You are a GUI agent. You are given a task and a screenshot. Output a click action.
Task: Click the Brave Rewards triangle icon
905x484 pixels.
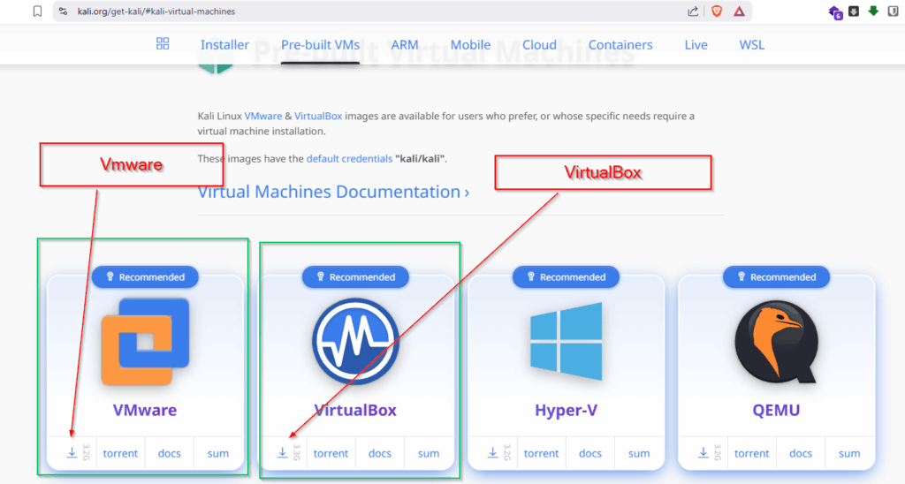739,11
